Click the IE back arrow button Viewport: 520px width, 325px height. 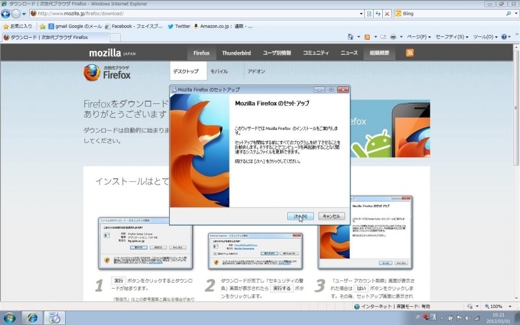point(5,14)
